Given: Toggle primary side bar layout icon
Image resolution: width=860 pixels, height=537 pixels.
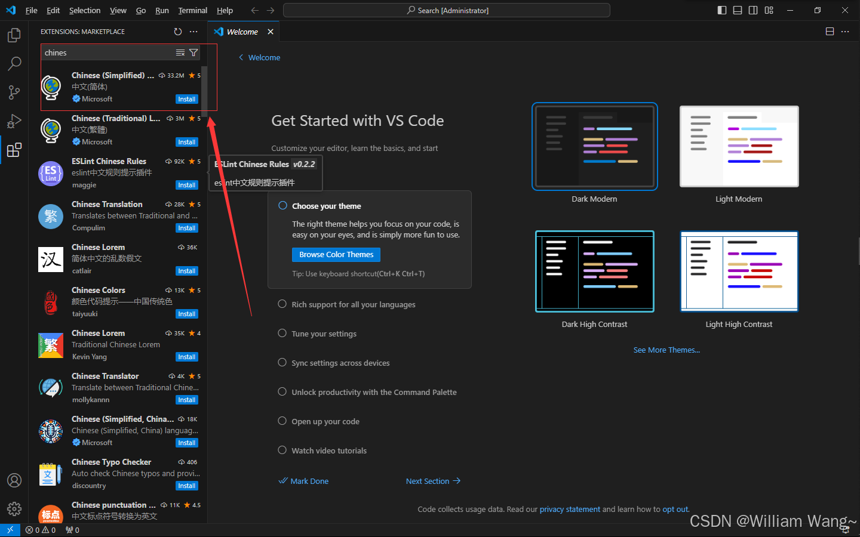Looking at the screenshot, I should pos(722,10).
